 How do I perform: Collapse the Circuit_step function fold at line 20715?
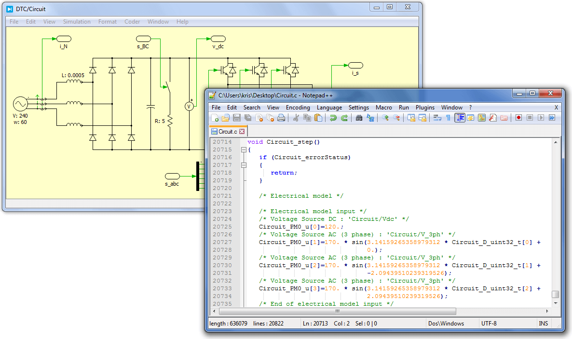(244, 150)
